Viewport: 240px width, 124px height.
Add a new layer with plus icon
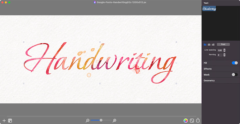pyautogui.click(x=4, y=121)
